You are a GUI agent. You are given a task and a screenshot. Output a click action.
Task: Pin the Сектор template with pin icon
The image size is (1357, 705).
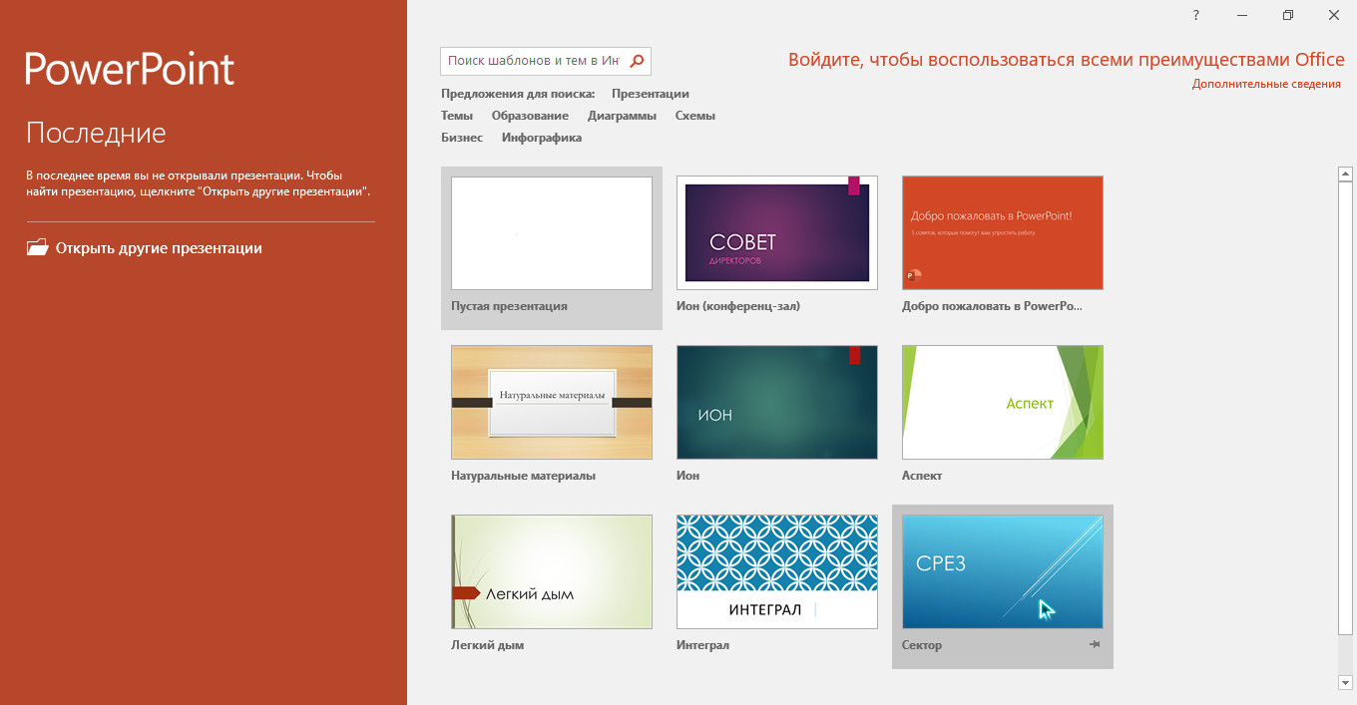pos(1095,645)
